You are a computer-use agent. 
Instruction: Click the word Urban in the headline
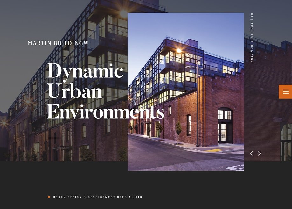click(x=74, y=91)
